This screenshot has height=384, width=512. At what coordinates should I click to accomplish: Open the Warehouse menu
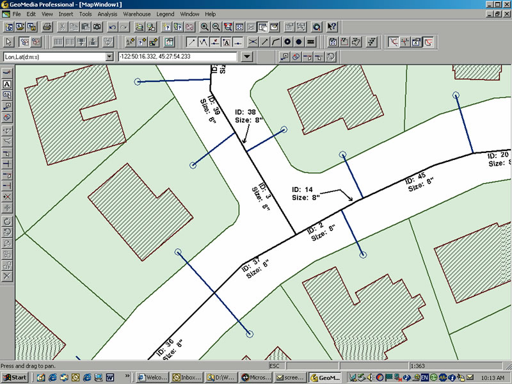point(137,14)
